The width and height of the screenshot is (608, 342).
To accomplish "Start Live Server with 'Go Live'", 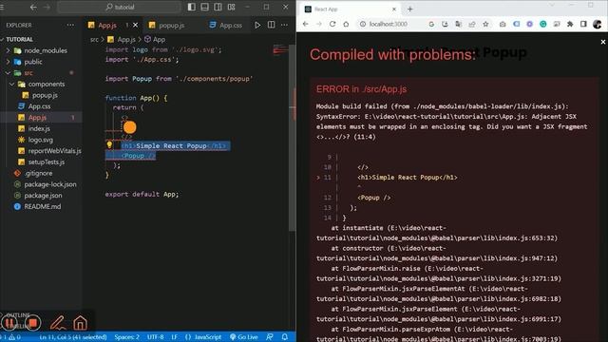I will (x=244, y=337).
